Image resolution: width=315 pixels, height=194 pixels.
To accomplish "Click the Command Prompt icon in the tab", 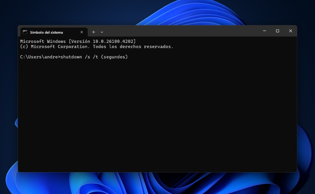I will click(x=25, y=32).
